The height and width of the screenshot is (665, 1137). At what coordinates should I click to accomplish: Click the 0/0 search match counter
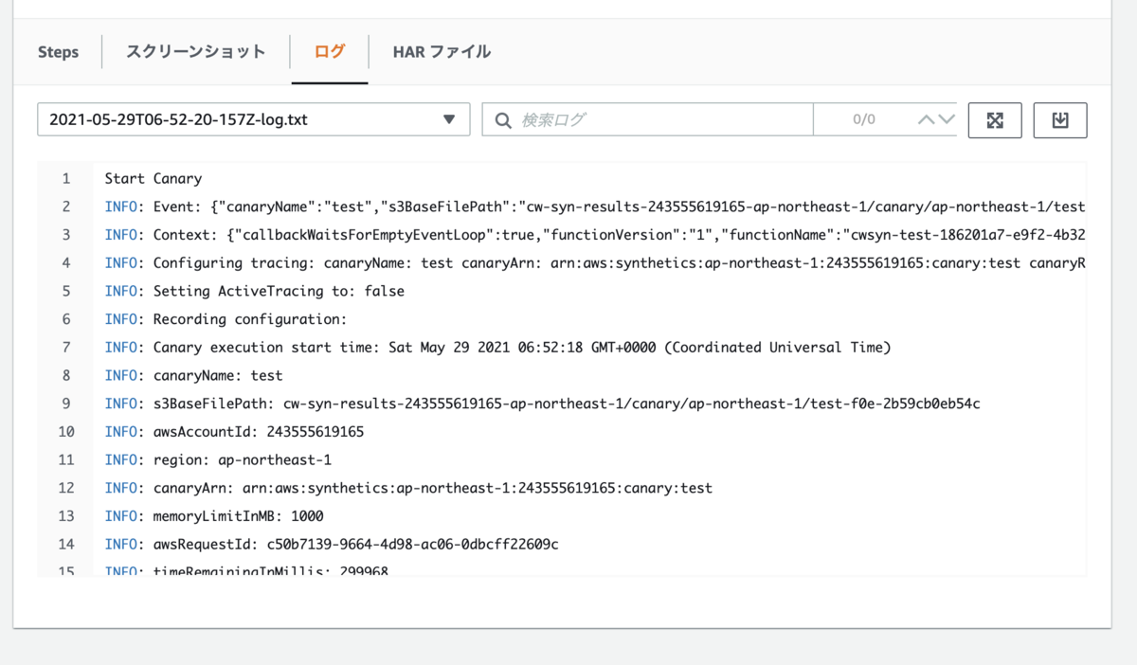863,120
